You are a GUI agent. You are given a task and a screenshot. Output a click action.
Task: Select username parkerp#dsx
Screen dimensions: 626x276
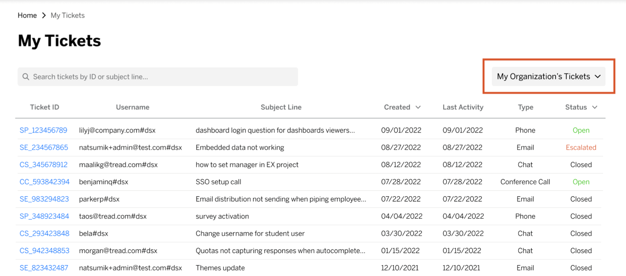99,199
